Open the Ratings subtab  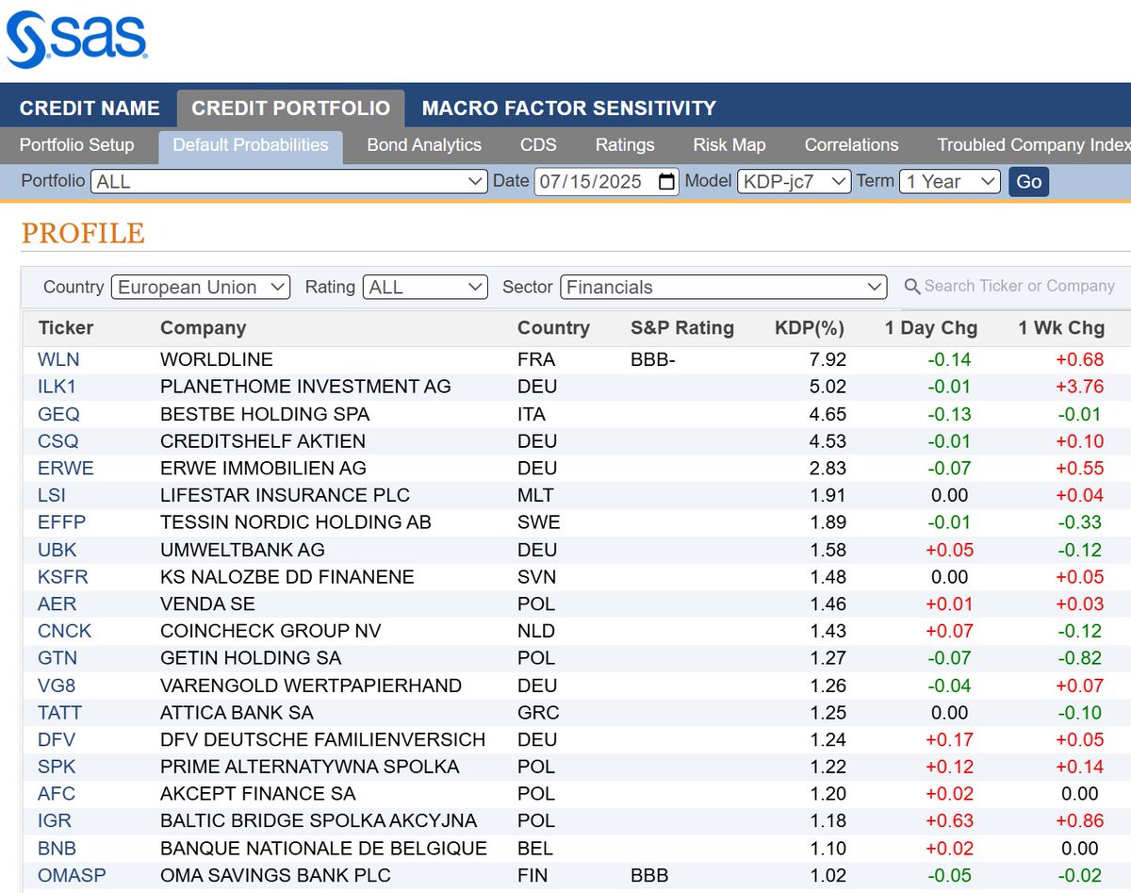(625, 145)
